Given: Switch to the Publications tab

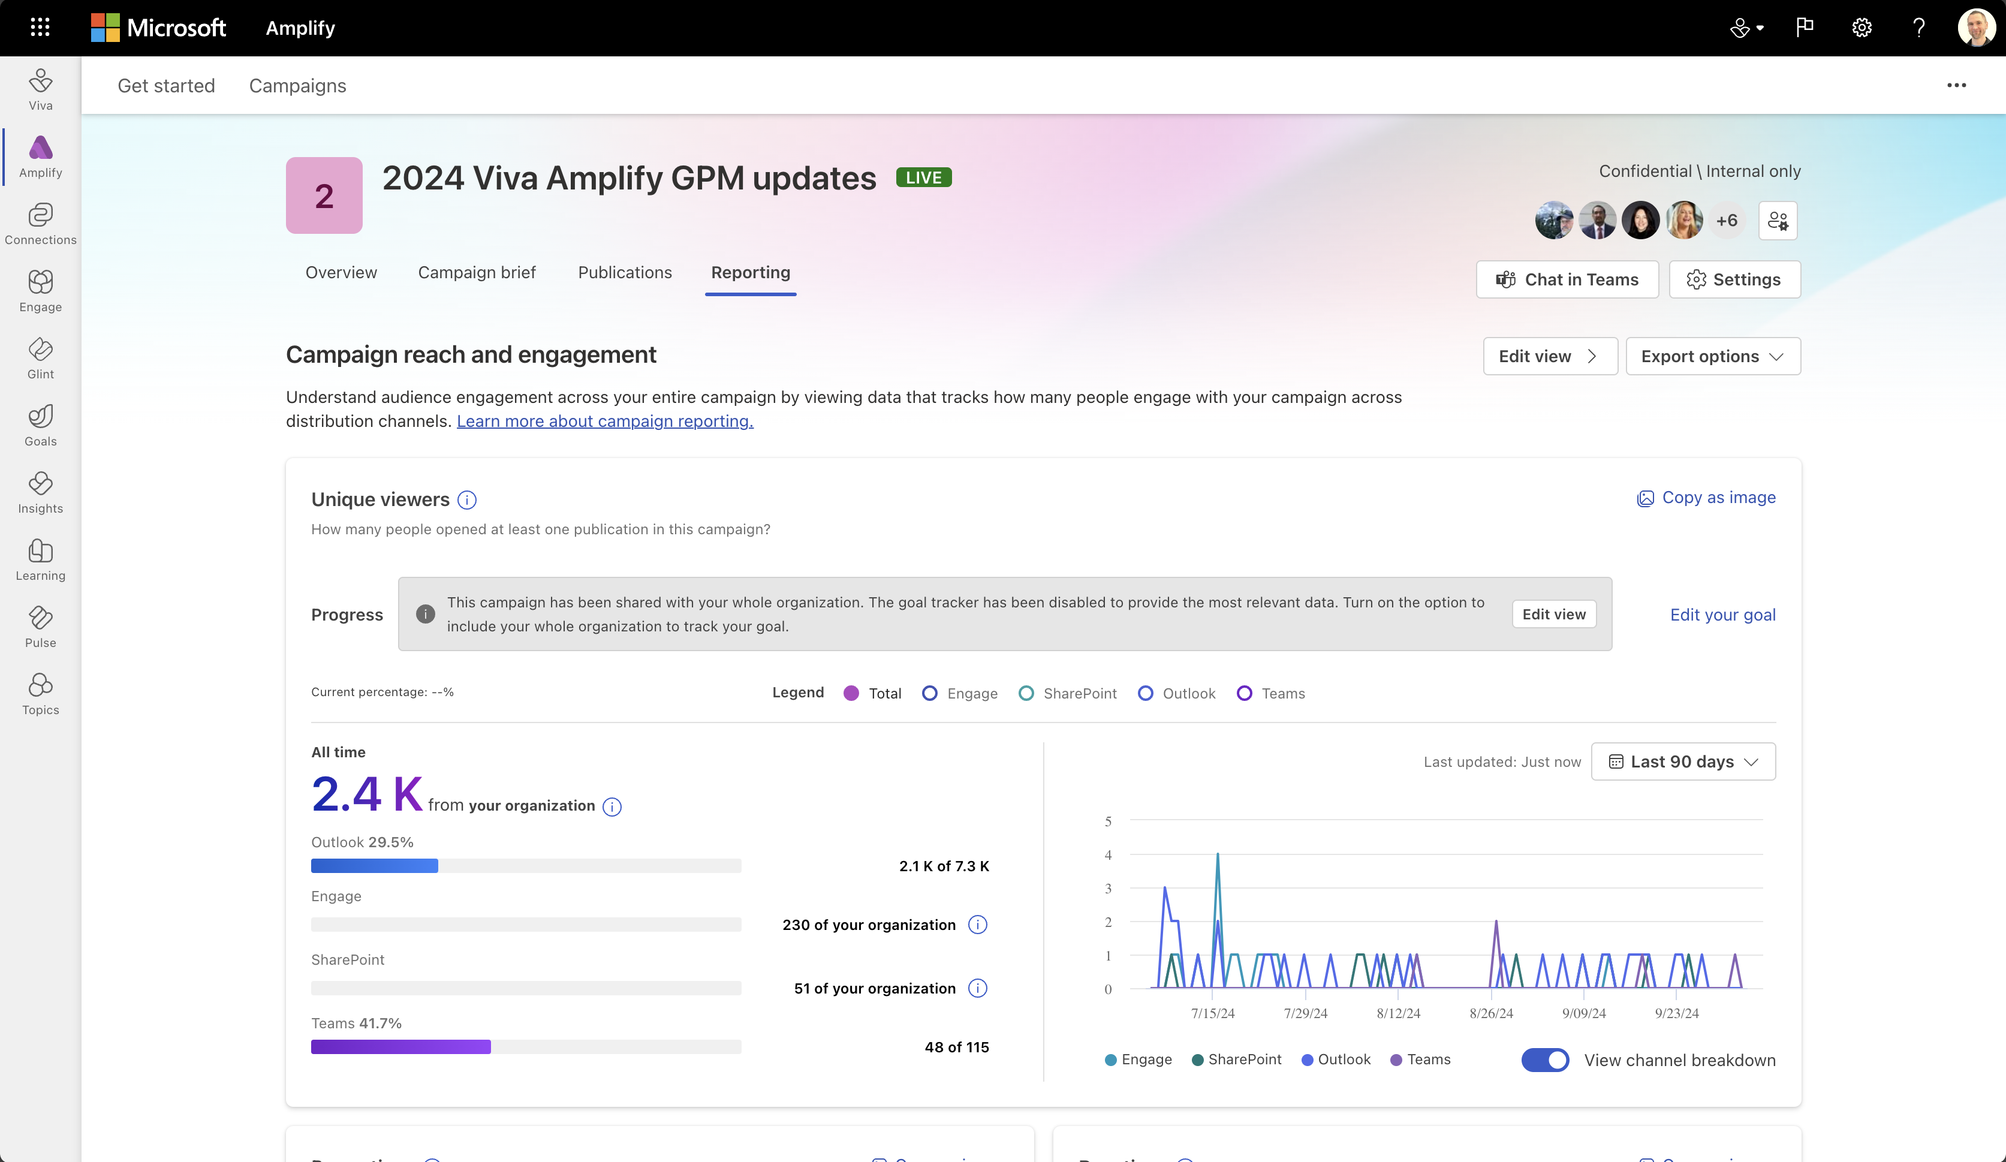Looking at the screenshot, I should [624, 272].
